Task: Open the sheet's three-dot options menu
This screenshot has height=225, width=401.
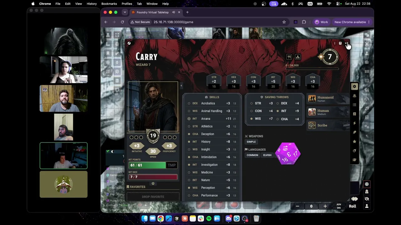Action: coord(335,43)
